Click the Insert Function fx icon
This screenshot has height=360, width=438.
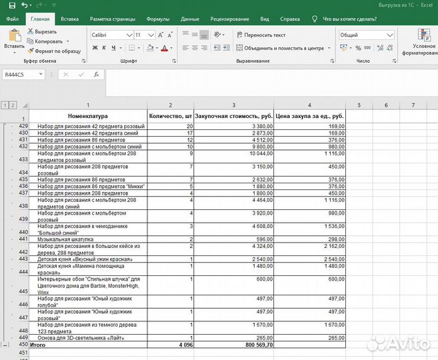coord(96,75)
